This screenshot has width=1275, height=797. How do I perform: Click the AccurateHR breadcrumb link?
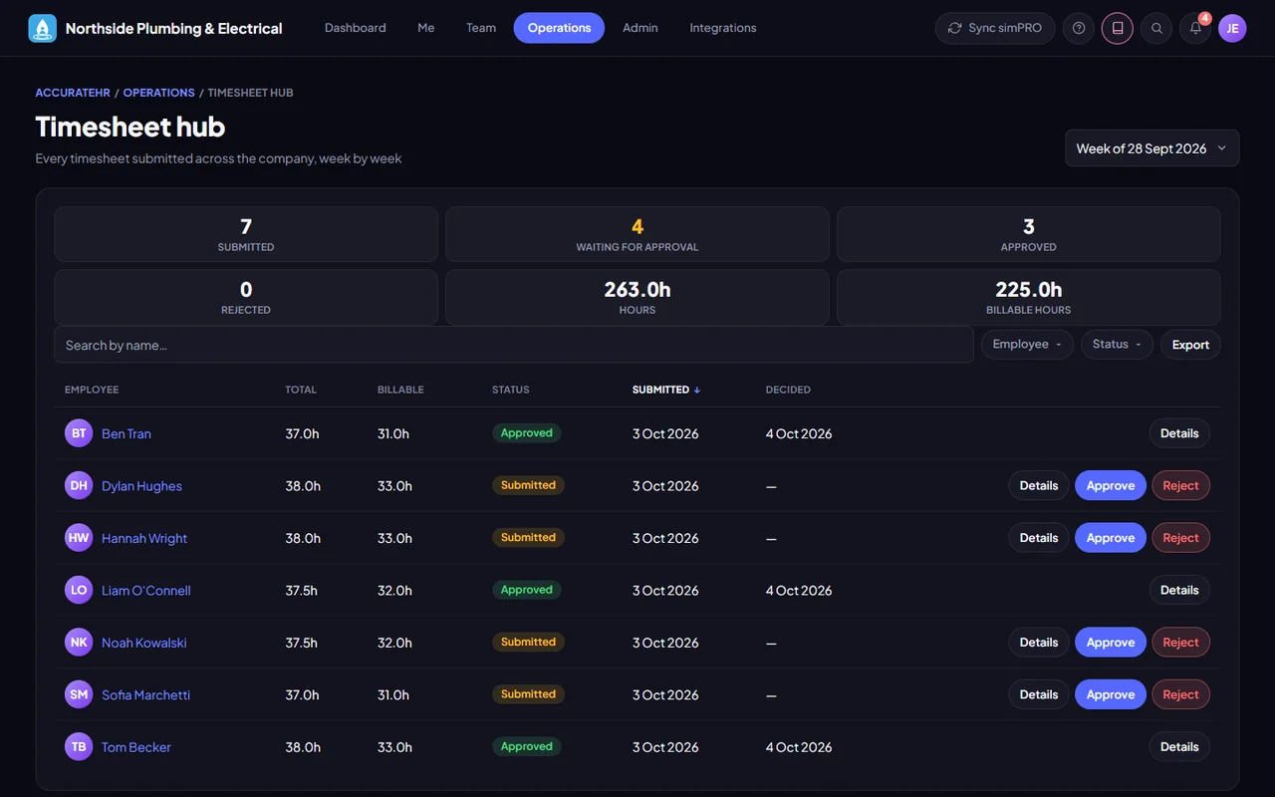(72, 93)
